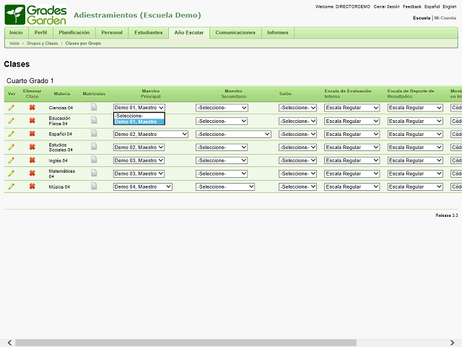The image size is (462, 347).
Task: Expand the Escala de Reporte dropdown for Inglés 04
Action: coord(415,160)
